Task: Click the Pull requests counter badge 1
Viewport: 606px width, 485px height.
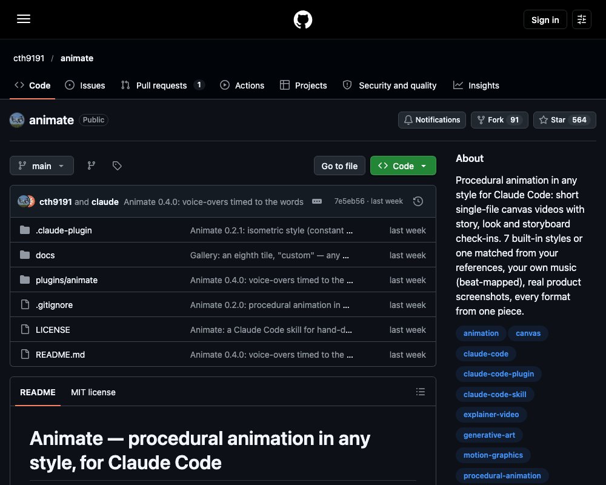Action: [199, 85]
